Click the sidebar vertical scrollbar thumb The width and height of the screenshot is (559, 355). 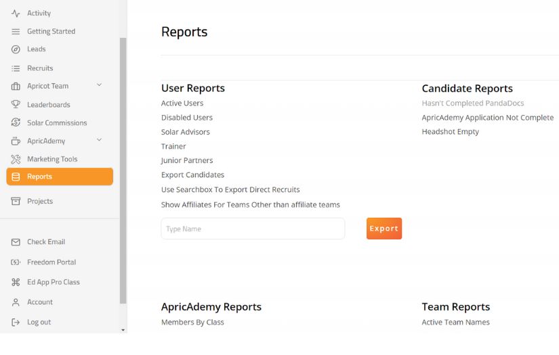point(123,171)
